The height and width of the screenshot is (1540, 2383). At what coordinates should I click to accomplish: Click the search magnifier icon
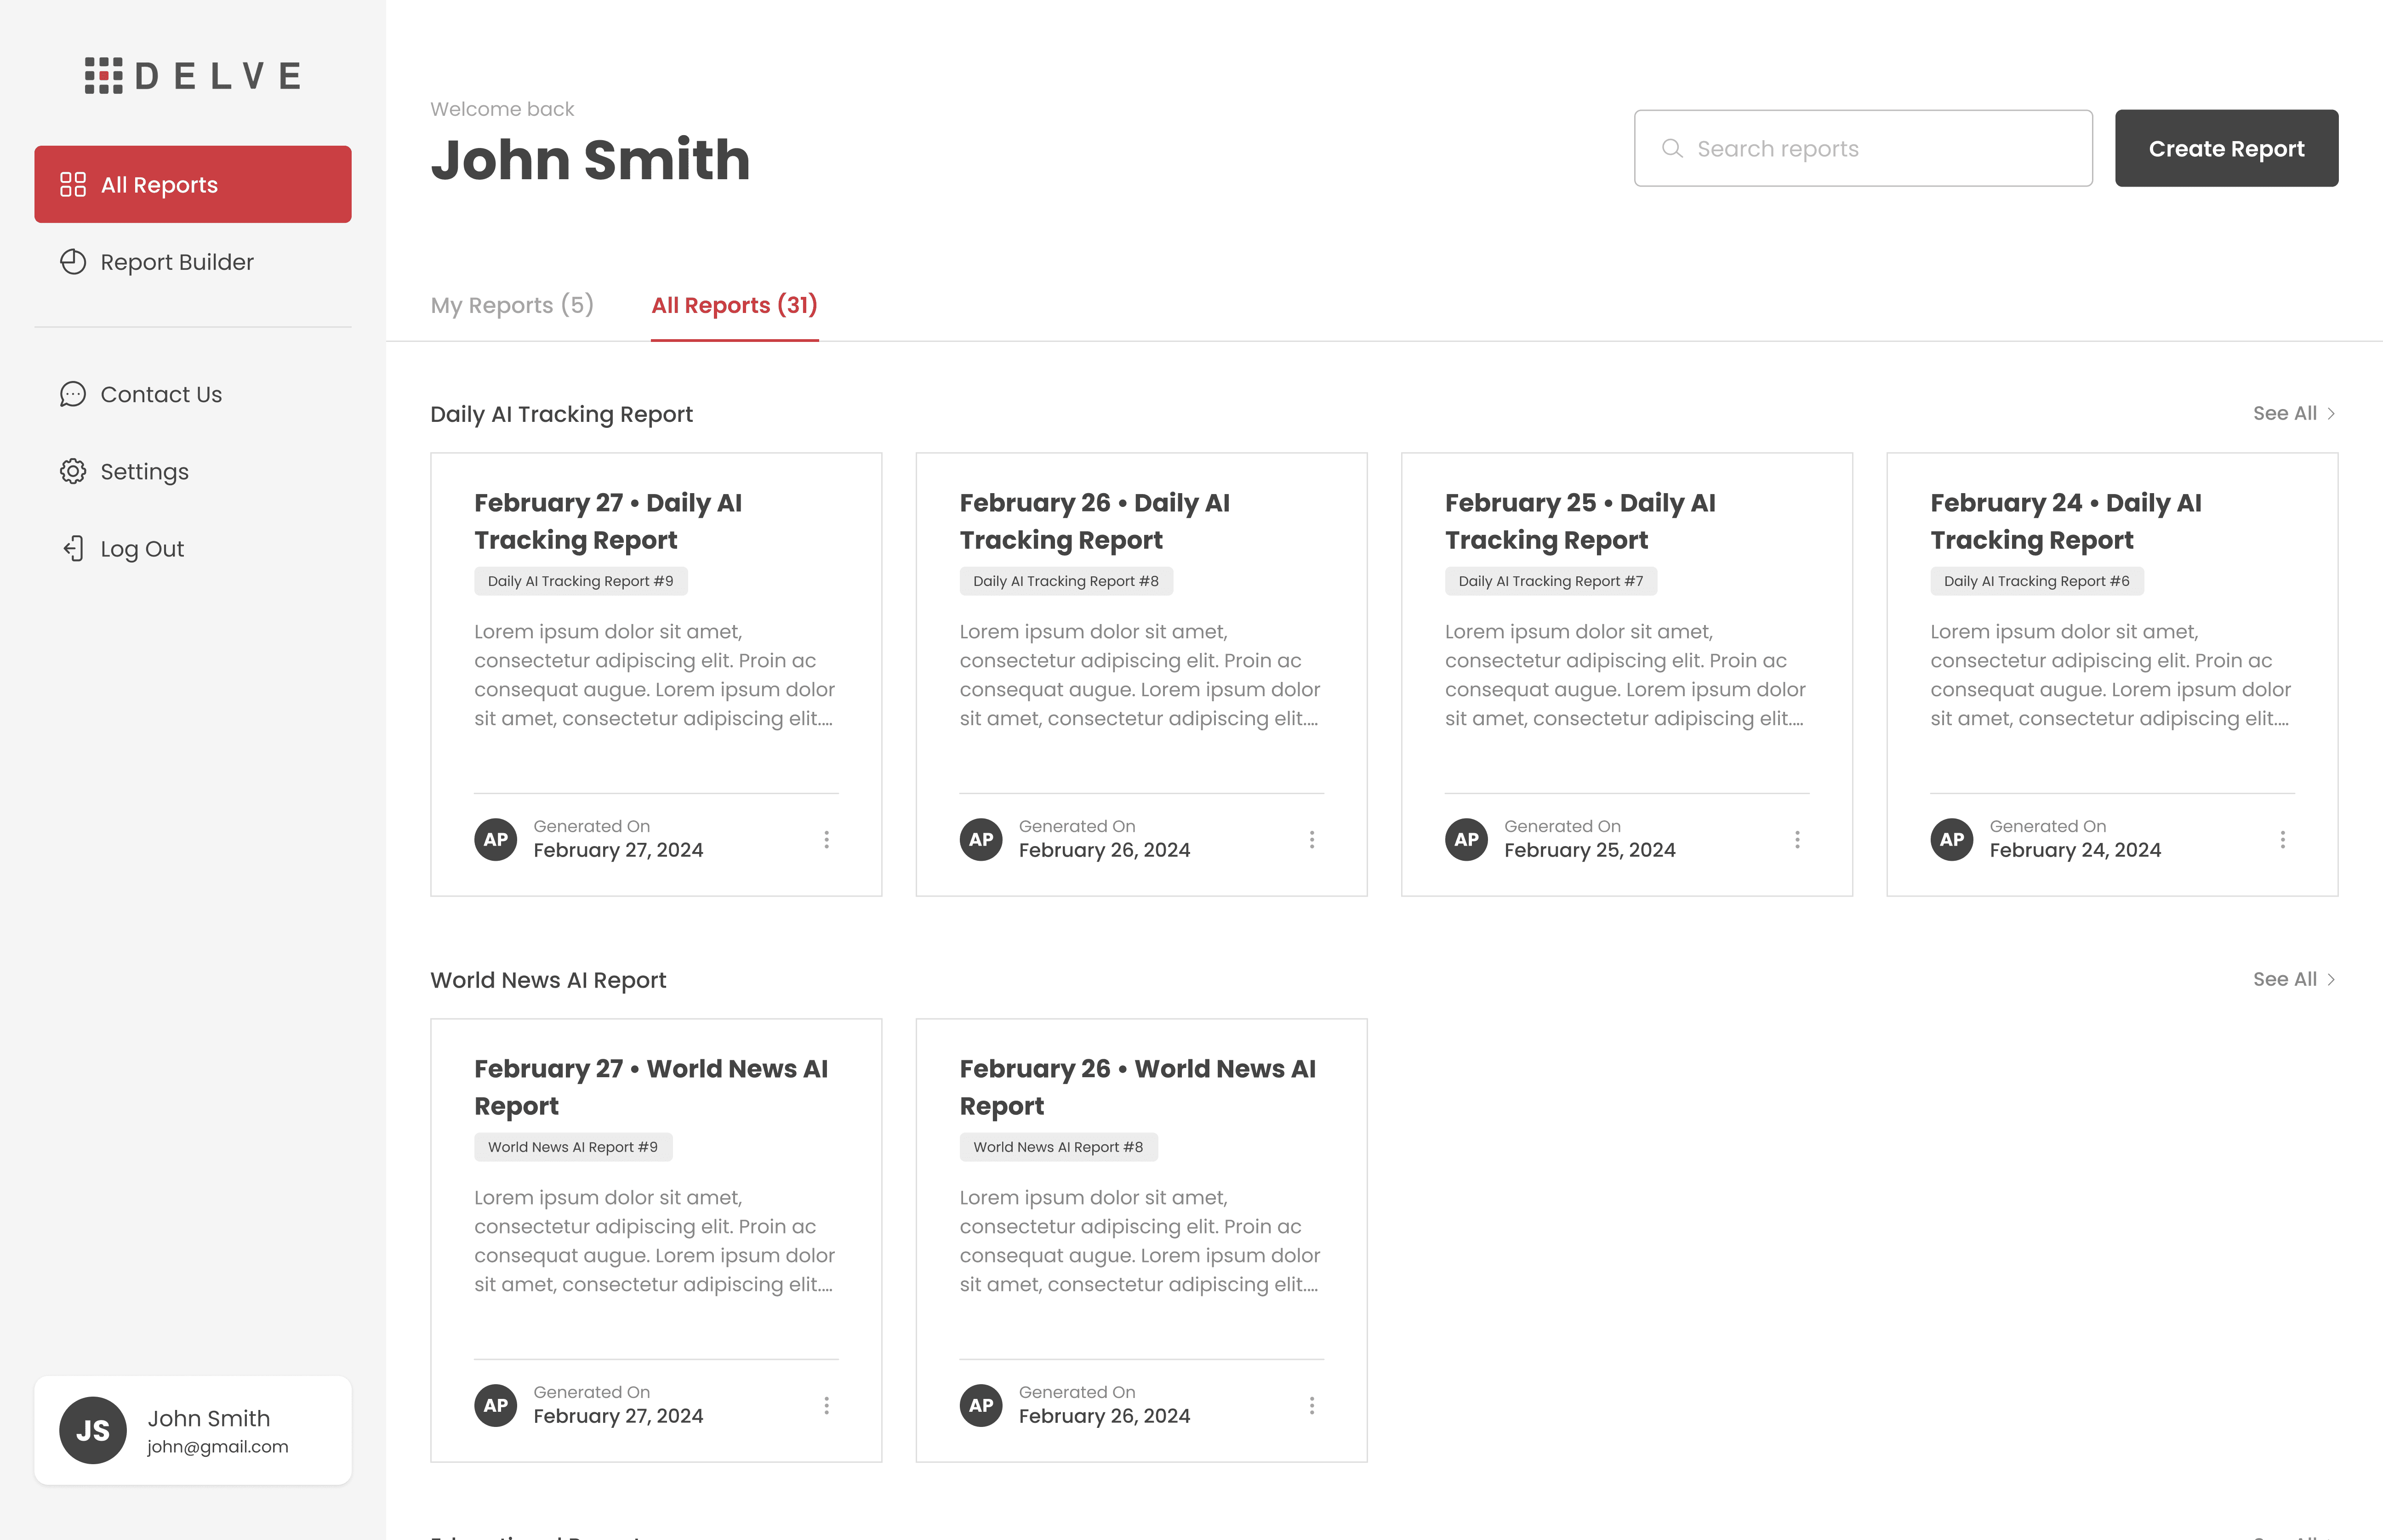click(x=1672, y=148)
